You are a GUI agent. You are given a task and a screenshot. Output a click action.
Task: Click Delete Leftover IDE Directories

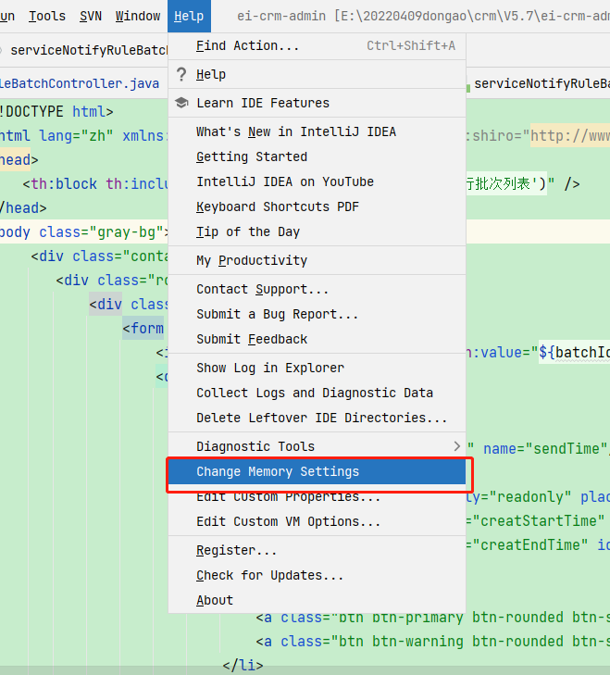317,418
